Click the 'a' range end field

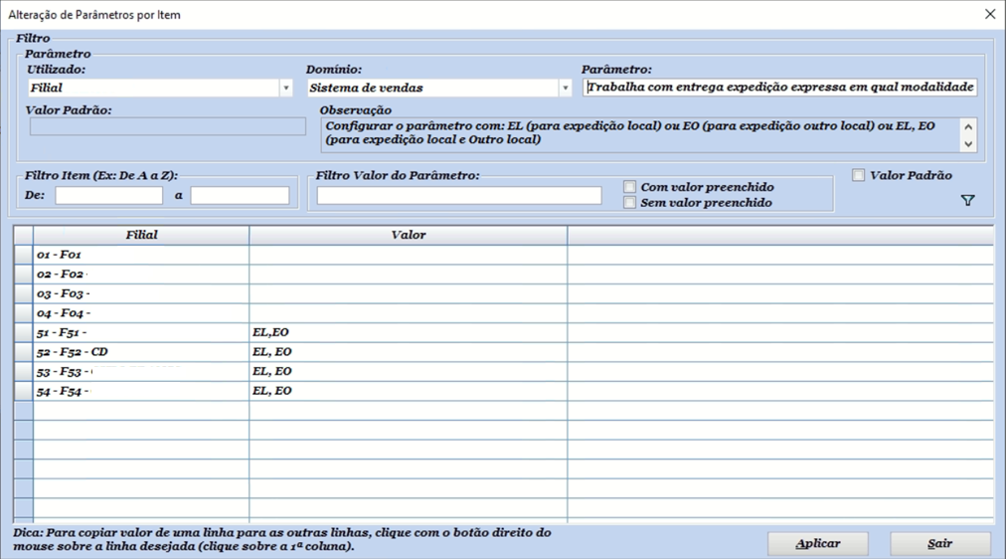pos(240,196)
